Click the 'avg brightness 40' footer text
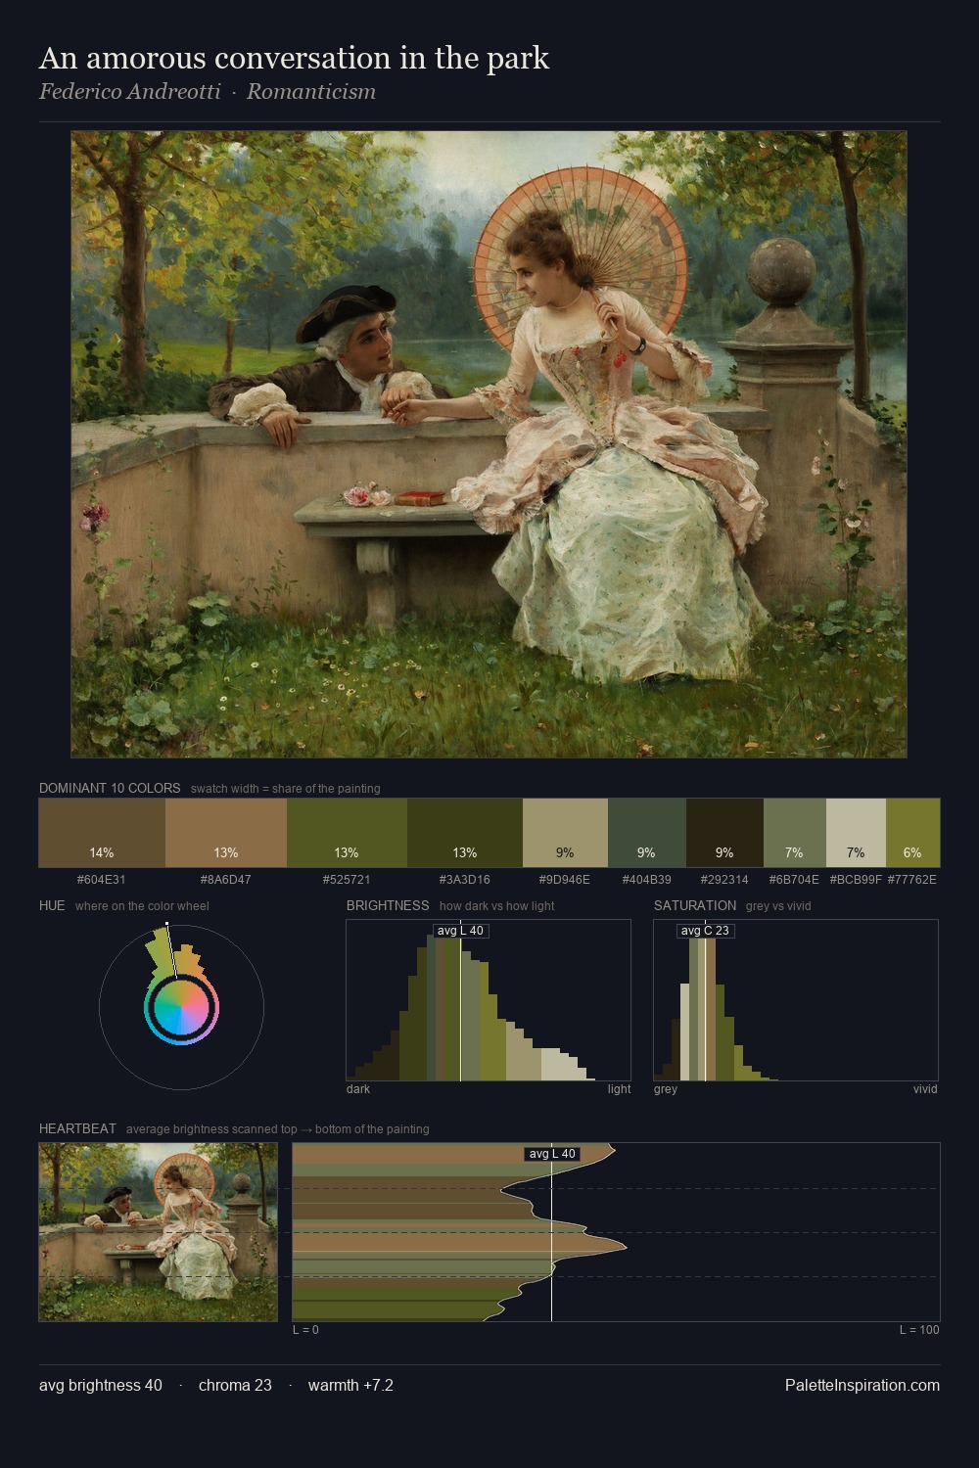The image size is (979, 1468). 101,1385
